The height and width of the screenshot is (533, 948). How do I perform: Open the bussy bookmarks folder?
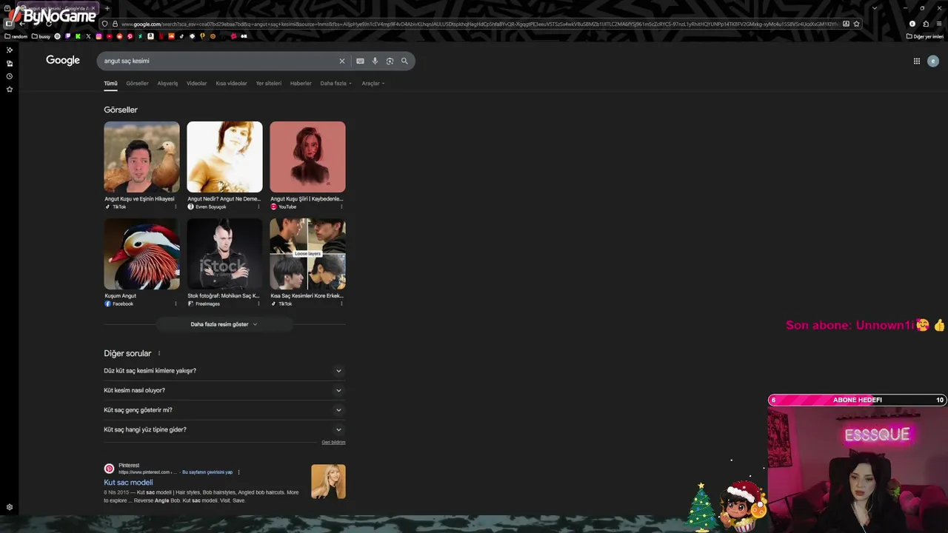click(x=41, y=36)
